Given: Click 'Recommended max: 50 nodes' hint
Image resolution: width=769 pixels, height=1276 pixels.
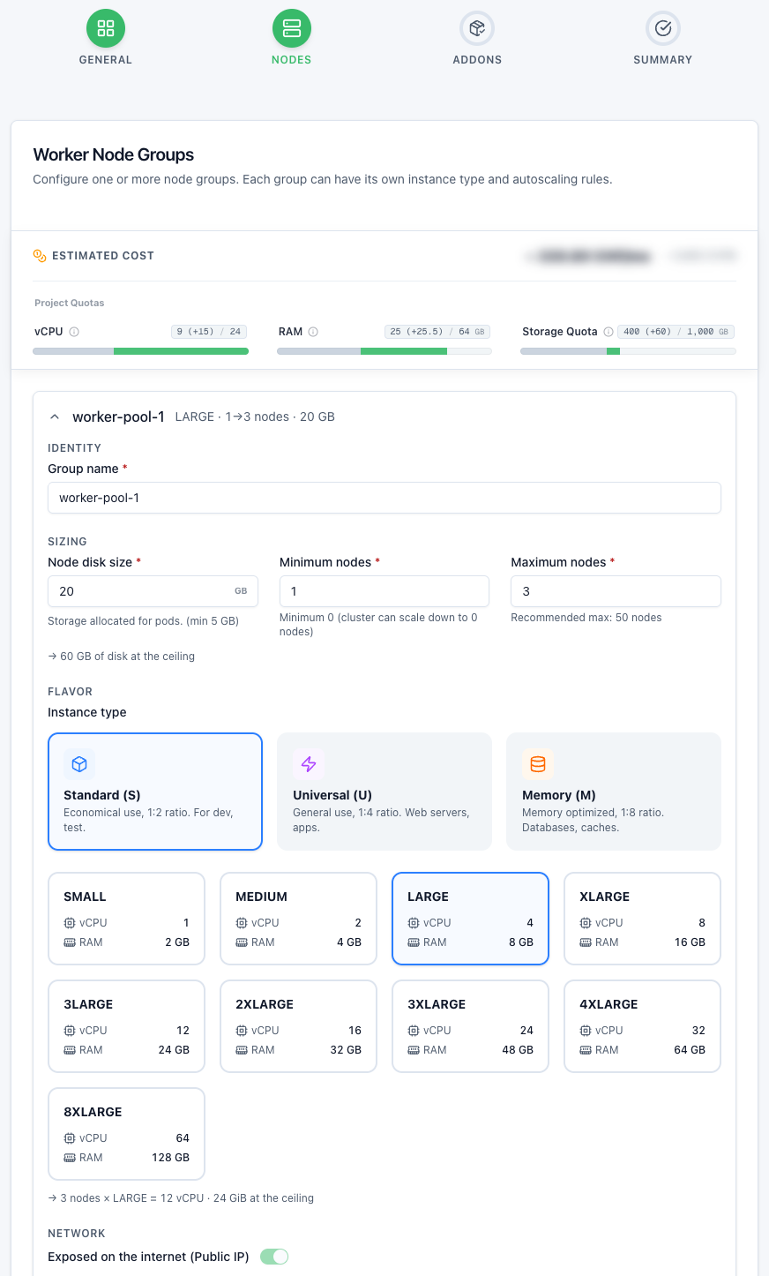Looking at the screenshot, I should [586, 618].
